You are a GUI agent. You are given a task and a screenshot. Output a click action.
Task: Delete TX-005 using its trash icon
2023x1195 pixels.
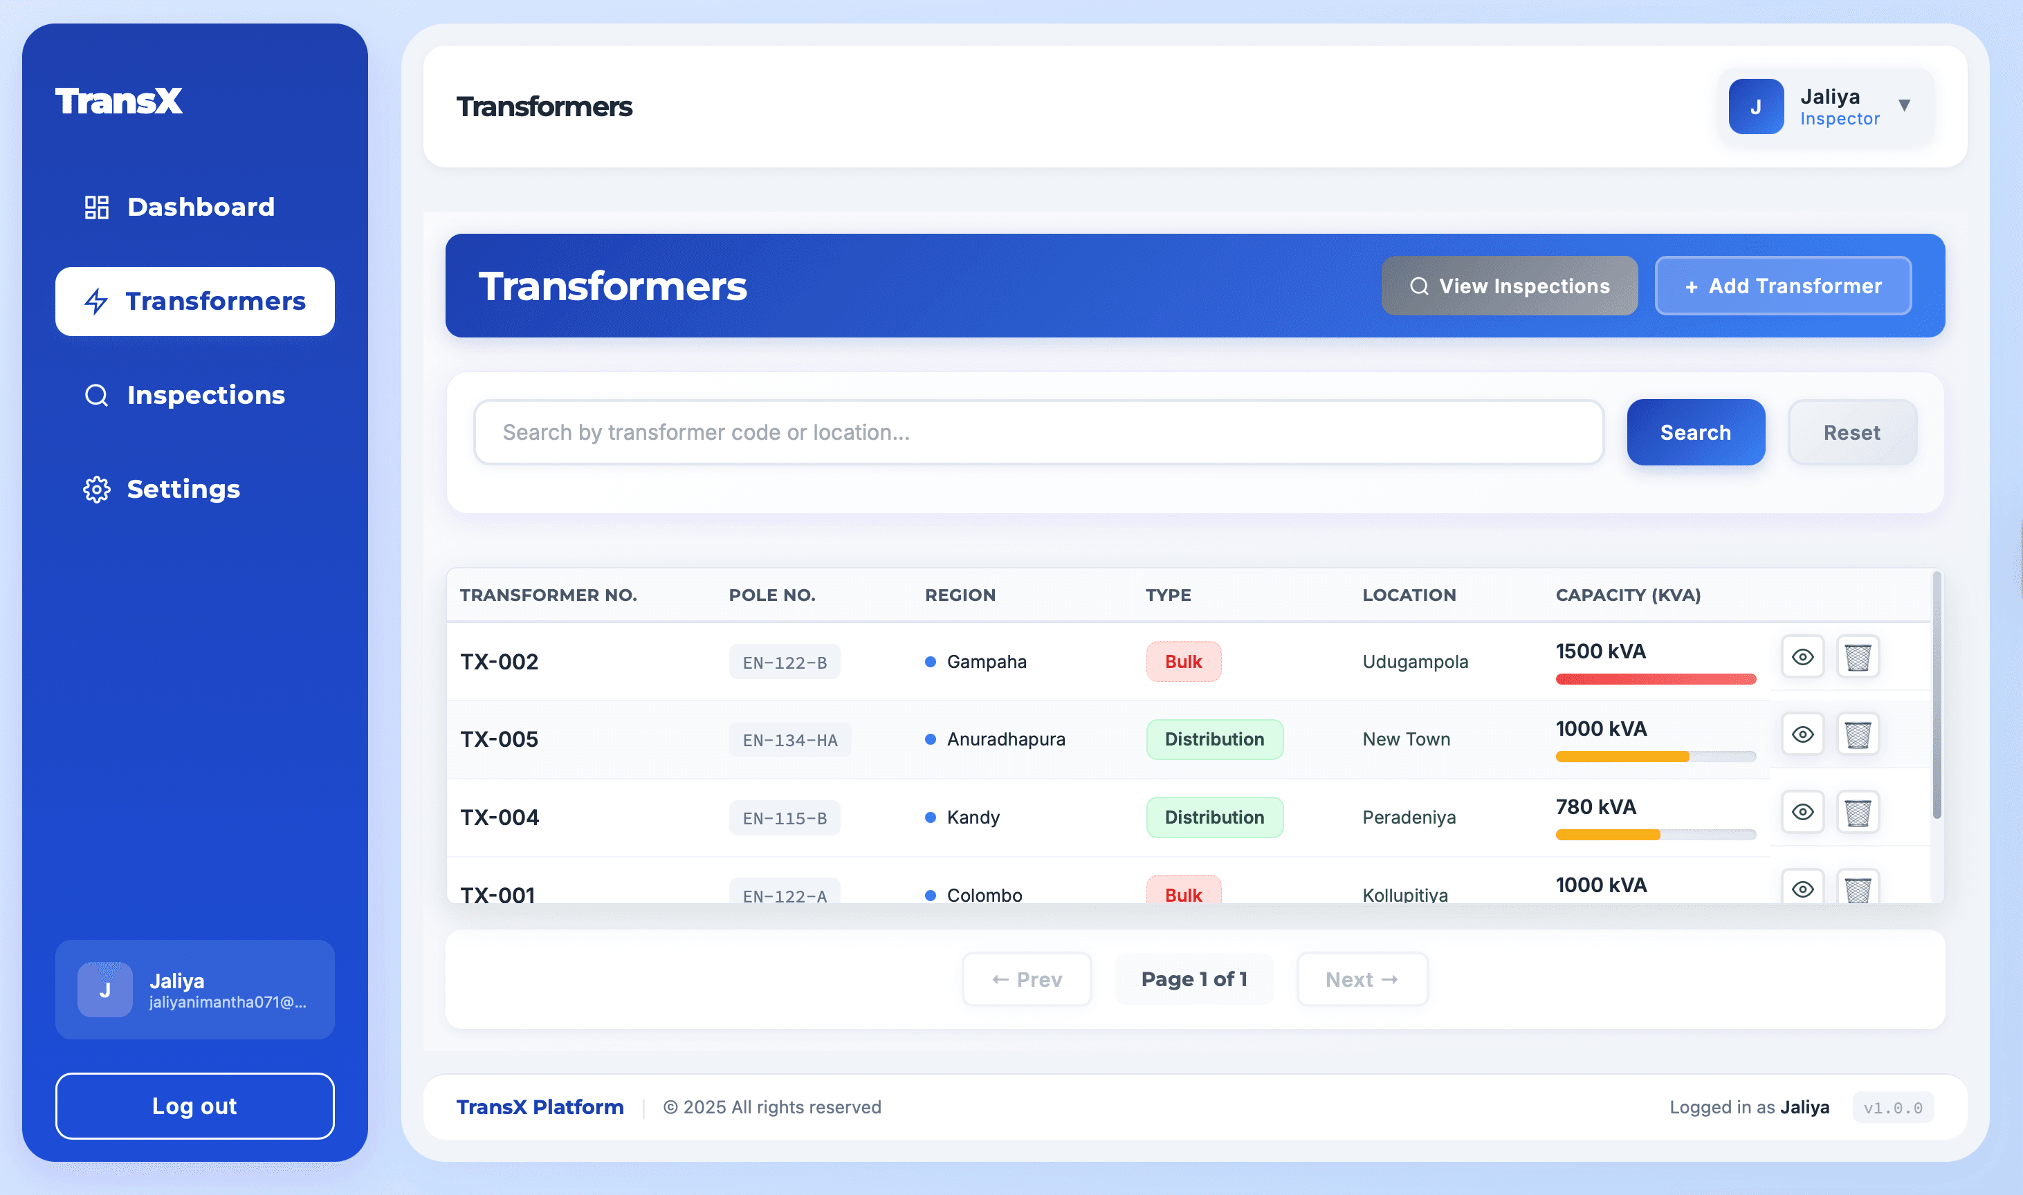coord(1857,734)
